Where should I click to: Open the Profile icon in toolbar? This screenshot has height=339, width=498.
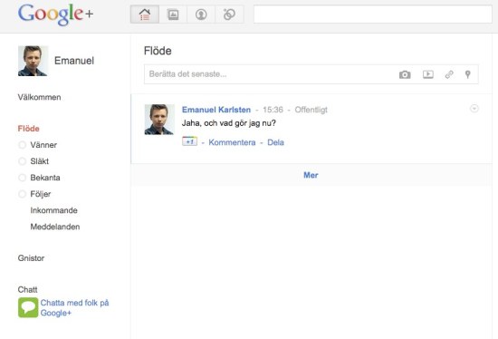(x=201, y=15)
